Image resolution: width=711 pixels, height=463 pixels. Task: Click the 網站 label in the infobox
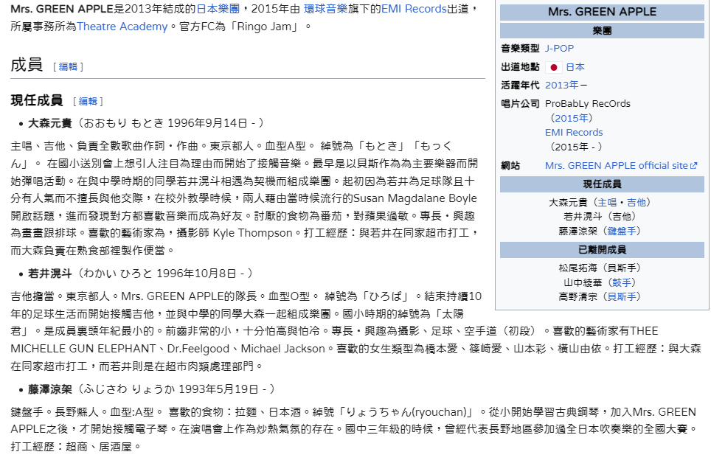[510, 166]
